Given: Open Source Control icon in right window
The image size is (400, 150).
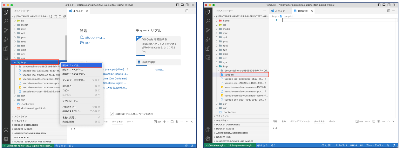Looking at the screenshot, I should tap(208, 30).
